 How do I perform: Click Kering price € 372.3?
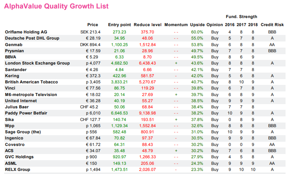[x=93, y=76]
